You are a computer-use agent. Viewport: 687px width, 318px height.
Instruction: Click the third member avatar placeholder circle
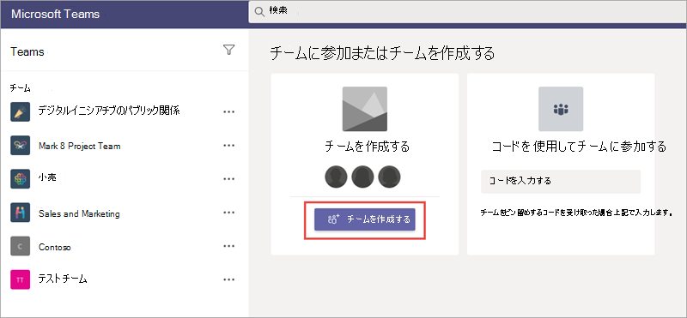click(390, 177)
